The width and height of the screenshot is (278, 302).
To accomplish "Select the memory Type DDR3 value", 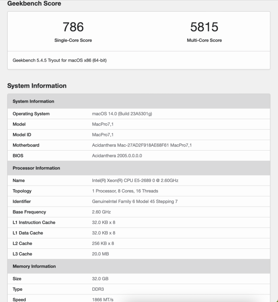I will coord(98,289).
